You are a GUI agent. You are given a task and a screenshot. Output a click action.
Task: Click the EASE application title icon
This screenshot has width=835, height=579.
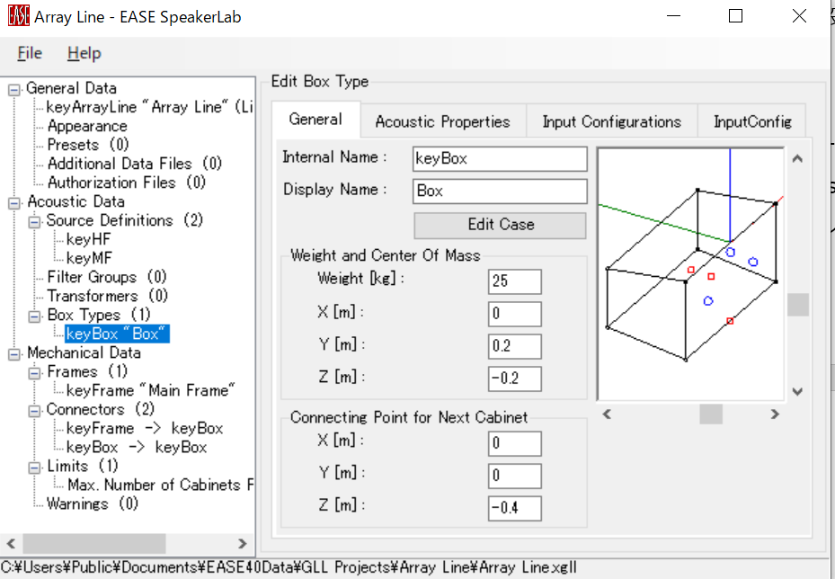(19, 16)
